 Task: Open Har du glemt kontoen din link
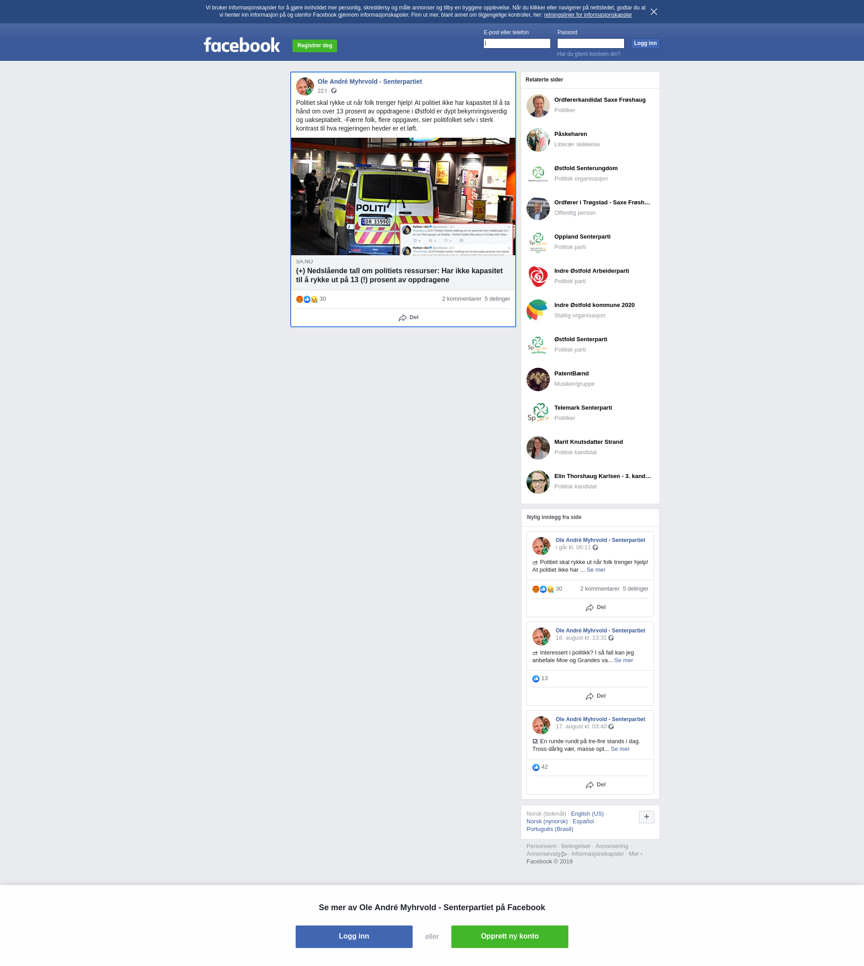[x=588, y=54]
